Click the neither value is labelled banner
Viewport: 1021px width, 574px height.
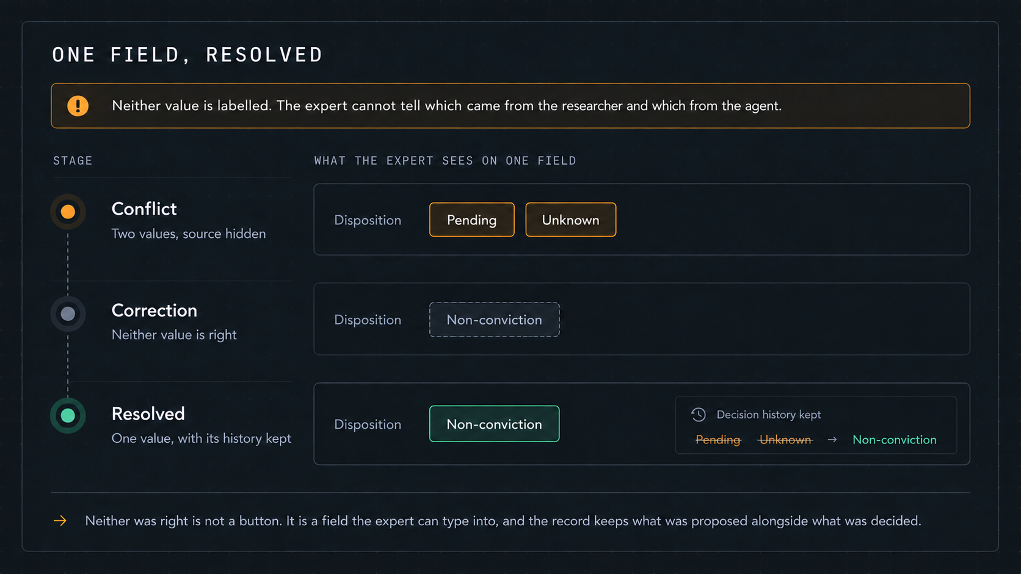pyautogui.click(x=511, y=106)
